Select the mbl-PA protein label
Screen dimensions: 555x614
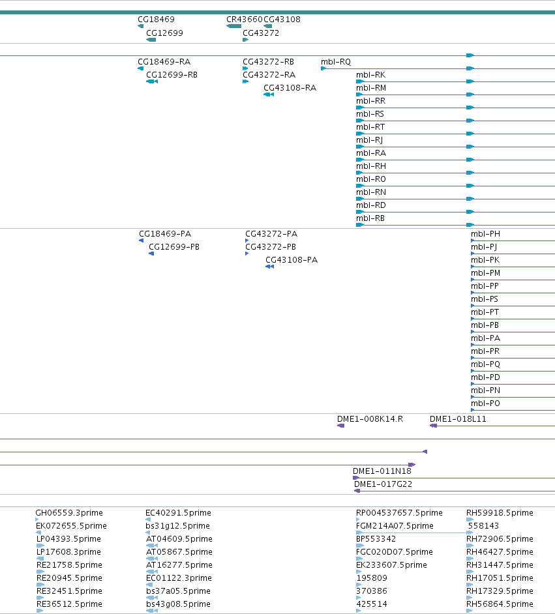pos(485,338)
